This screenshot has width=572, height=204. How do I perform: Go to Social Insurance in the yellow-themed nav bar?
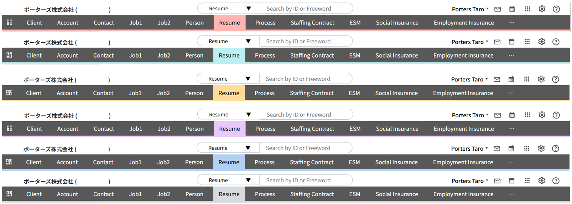[396, 93]
